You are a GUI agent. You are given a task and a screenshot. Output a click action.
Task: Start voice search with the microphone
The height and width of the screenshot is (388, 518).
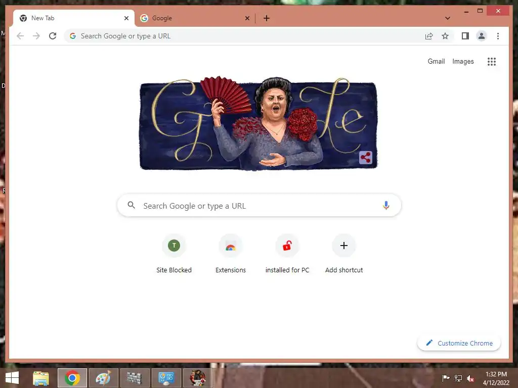point(386,206)
